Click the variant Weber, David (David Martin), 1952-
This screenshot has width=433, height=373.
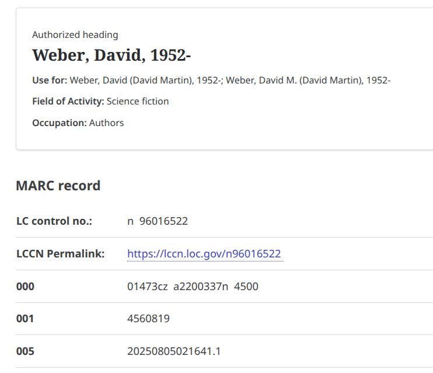pyautogui.click(x=145, y=81)
